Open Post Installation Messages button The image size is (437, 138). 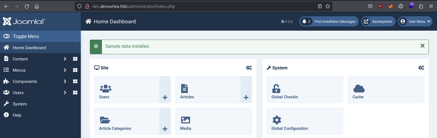pos(329,21)
